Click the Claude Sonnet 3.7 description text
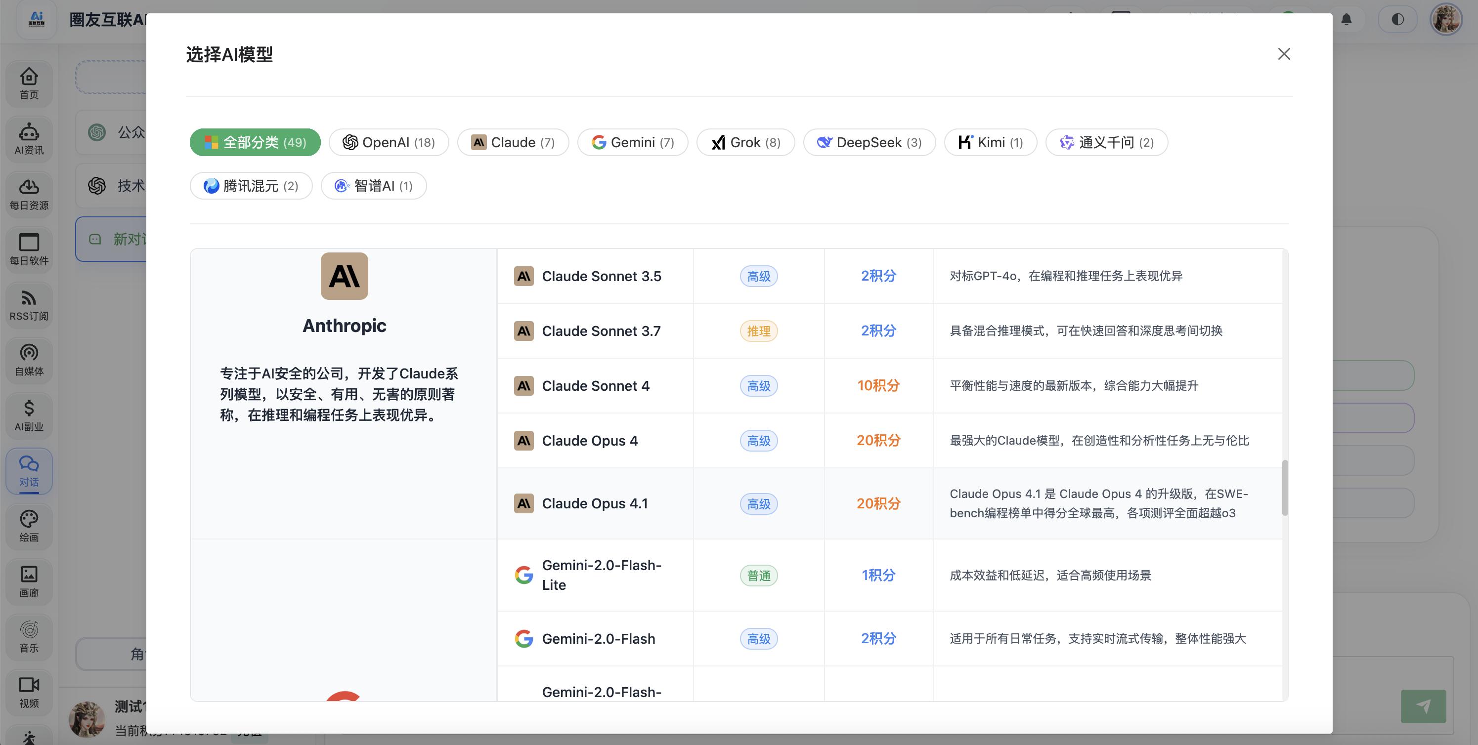Image resolution: width=1478 pixels, height=745 pixels. point(1086,331)
